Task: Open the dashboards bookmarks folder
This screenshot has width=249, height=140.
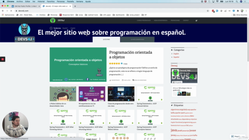Action: point(119,15)
